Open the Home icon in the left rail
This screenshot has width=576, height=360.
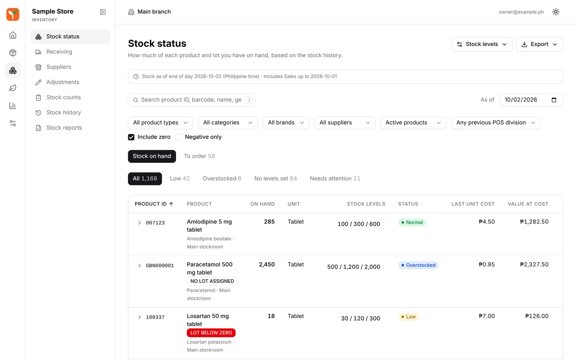pyautogui.click(x=13, y=35)
